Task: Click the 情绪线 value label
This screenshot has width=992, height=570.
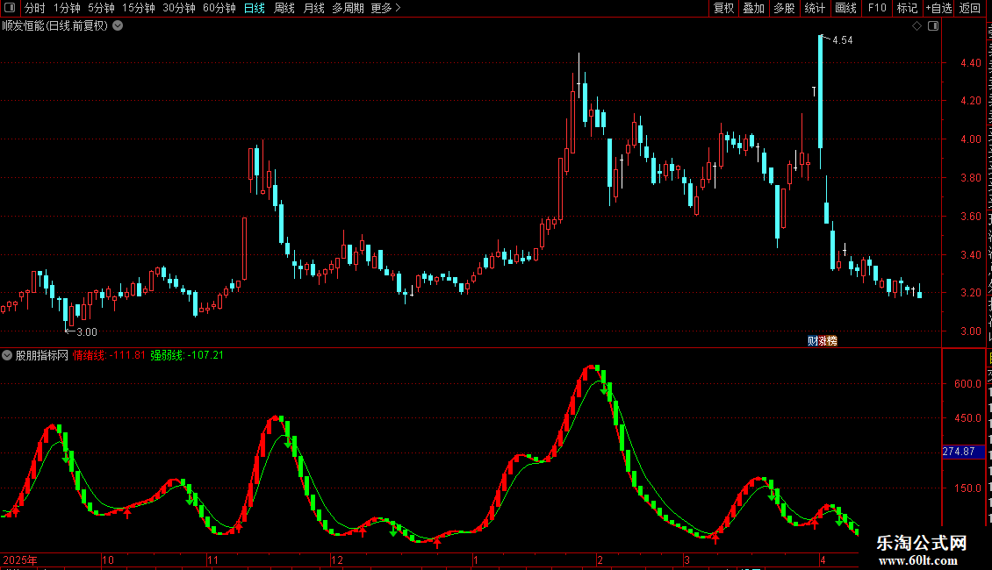Action: (x=109, y=355)
